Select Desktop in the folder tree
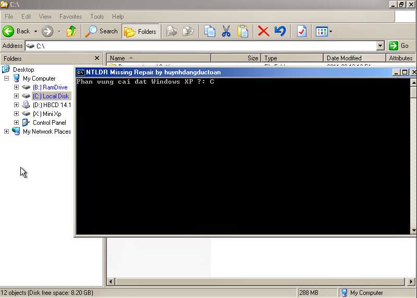 click(x=23, y=70)
